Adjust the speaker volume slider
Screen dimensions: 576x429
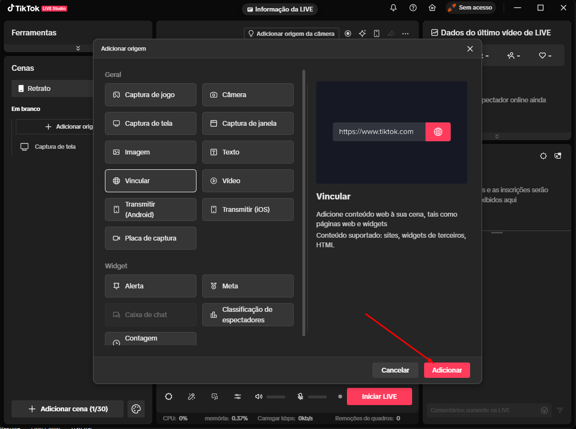click(x=276, y=396)
